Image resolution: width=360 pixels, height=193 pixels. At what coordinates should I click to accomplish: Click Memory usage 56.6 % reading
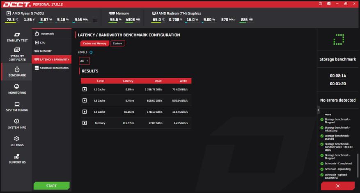click(115, 20)
